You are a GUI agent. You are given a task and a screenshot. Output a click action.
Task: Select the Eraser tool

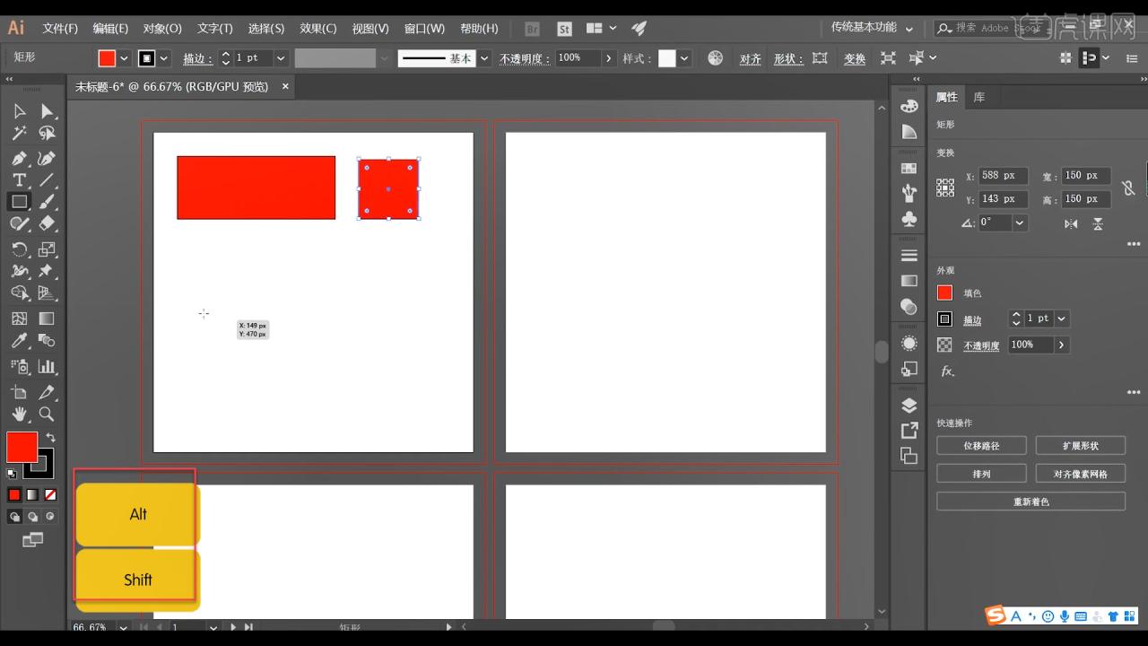click(x=48, y=223)
